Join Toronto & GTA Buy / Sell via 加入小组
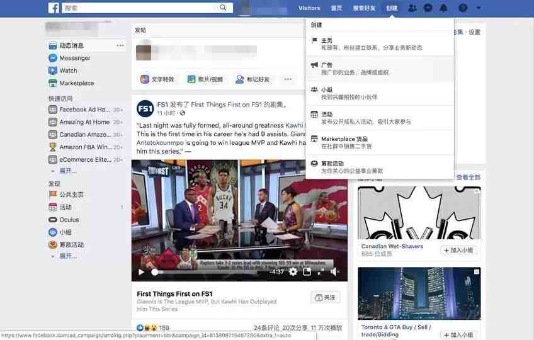This screenshot has height=340, width=534. [458, 335]
